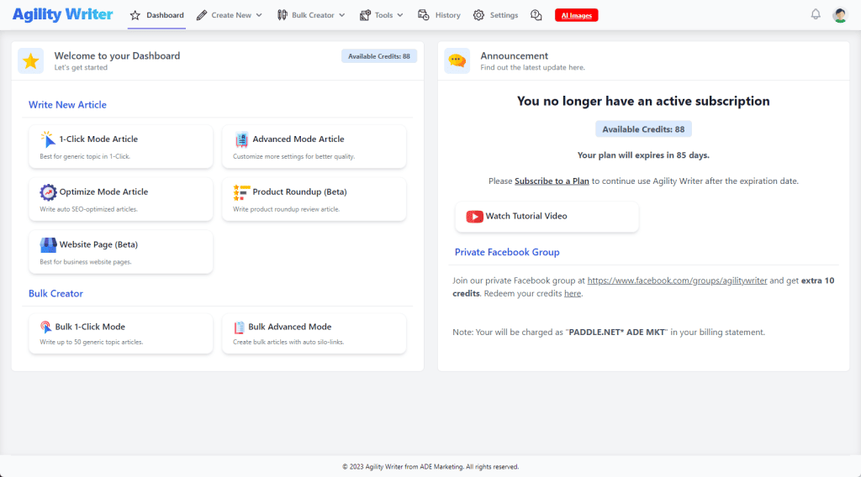Click the Write New Article heading
861x477 pixels.
(x=67, y=105)
